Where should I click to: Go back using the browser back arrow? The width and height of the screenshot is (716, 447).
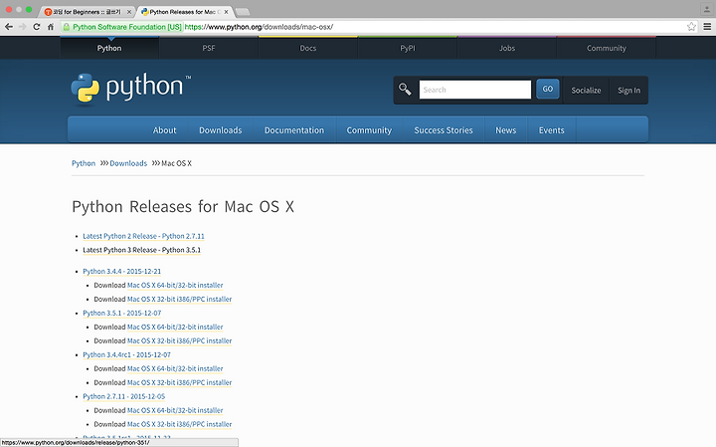[9, 27]
